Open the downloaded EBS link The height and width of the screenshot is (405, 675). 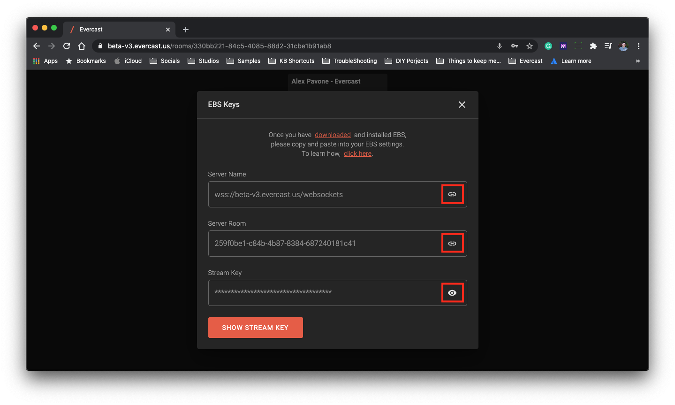[333, 135]
